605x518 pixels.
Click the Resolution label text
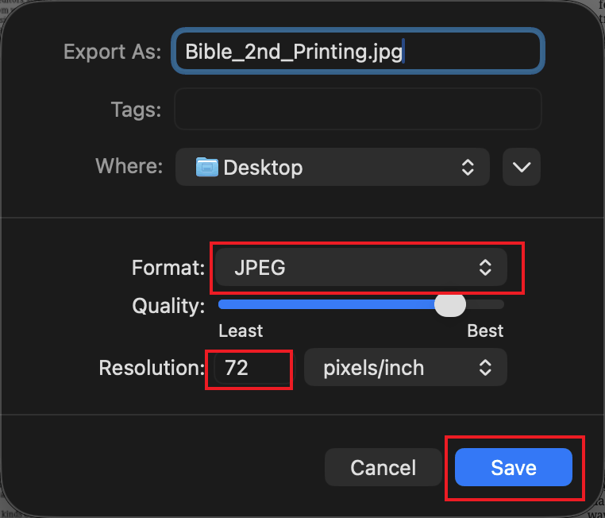tap(152, 368)
